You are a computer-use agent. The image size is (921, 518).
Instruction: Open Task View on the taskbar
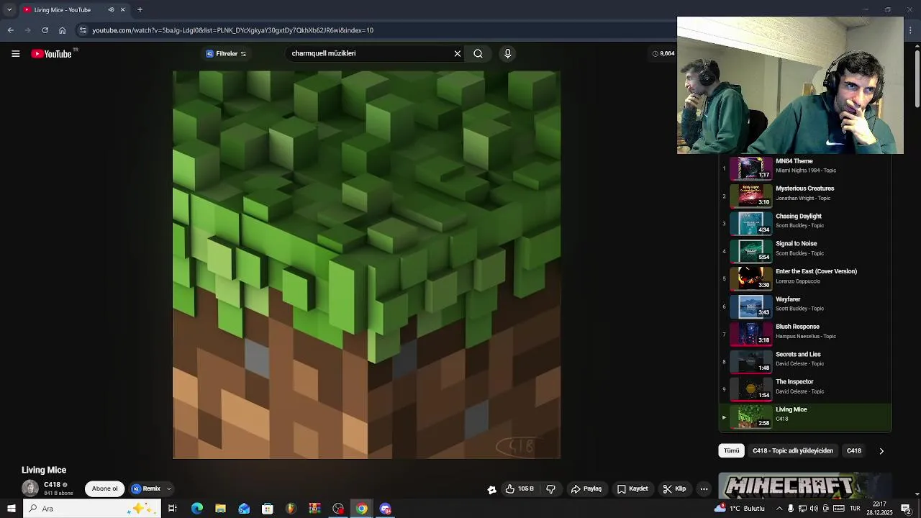pyautogui.click(x=173, y=509)
